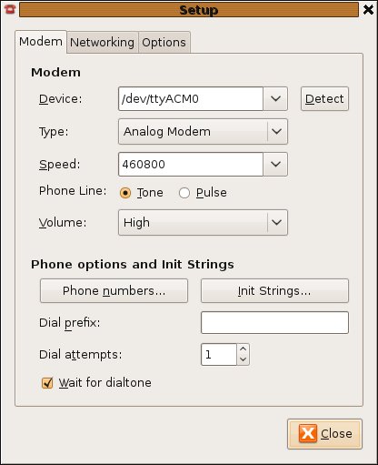Click the orange X icon on Close

[308, 433]
